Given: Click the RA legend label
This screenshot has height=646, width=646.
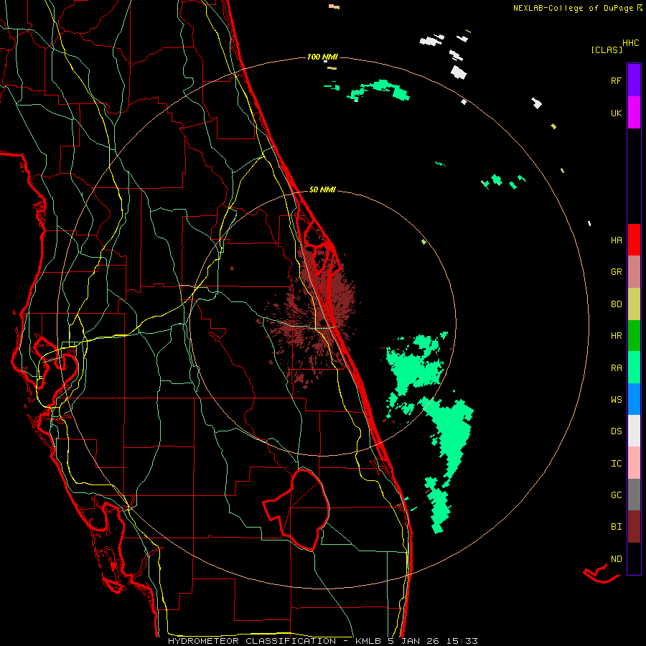Looking at the screenshot, I should 616,368.
